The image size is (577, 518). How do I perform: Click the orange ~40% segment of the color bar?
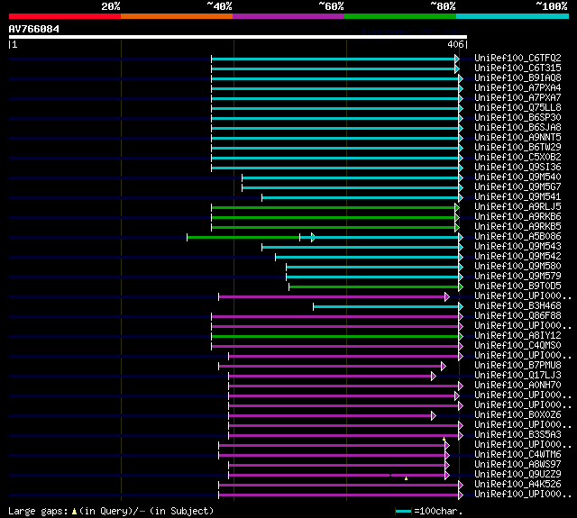tap(177, 16)
